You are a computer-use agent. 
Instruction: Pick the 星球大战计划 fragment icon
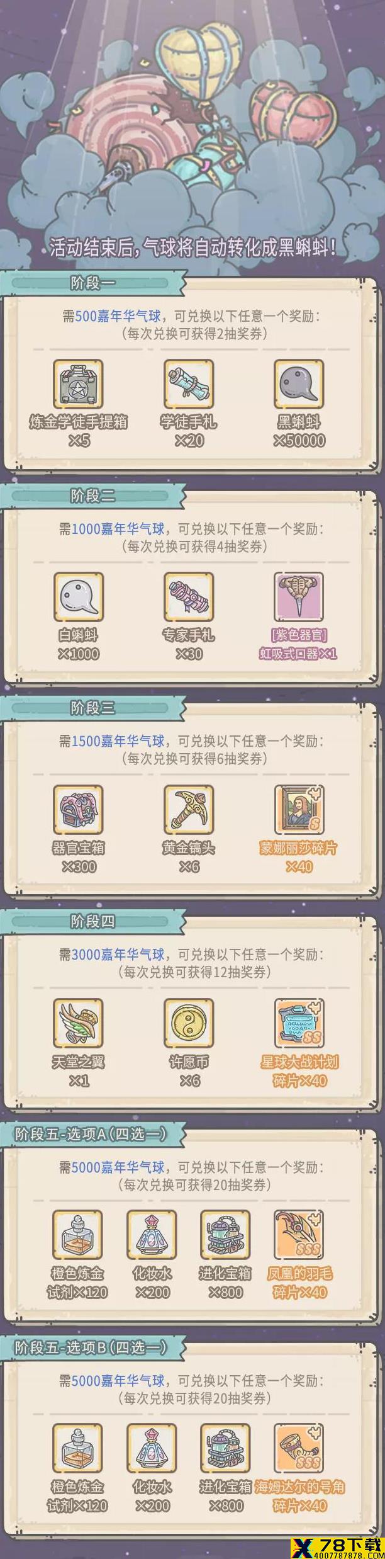click(x=299, y=1023)
